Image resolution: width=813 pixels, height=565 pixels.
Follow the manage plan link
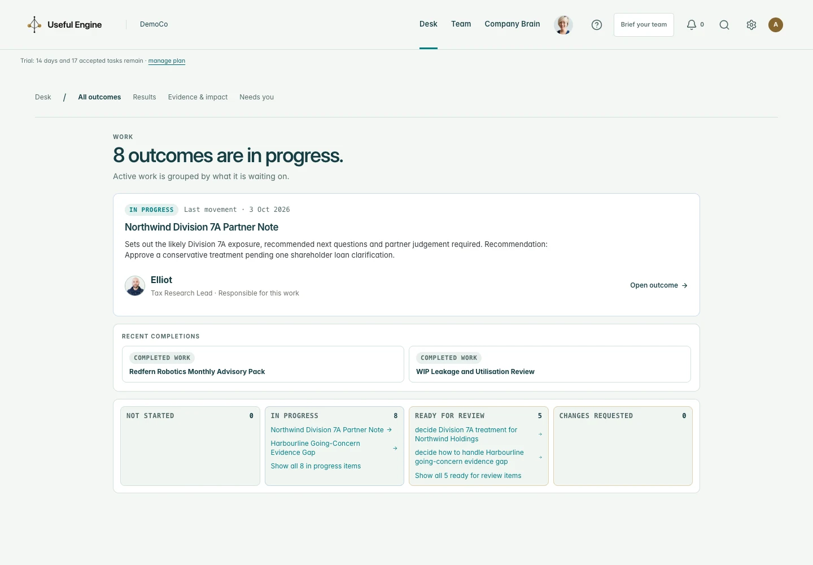[x=167, y=61]
